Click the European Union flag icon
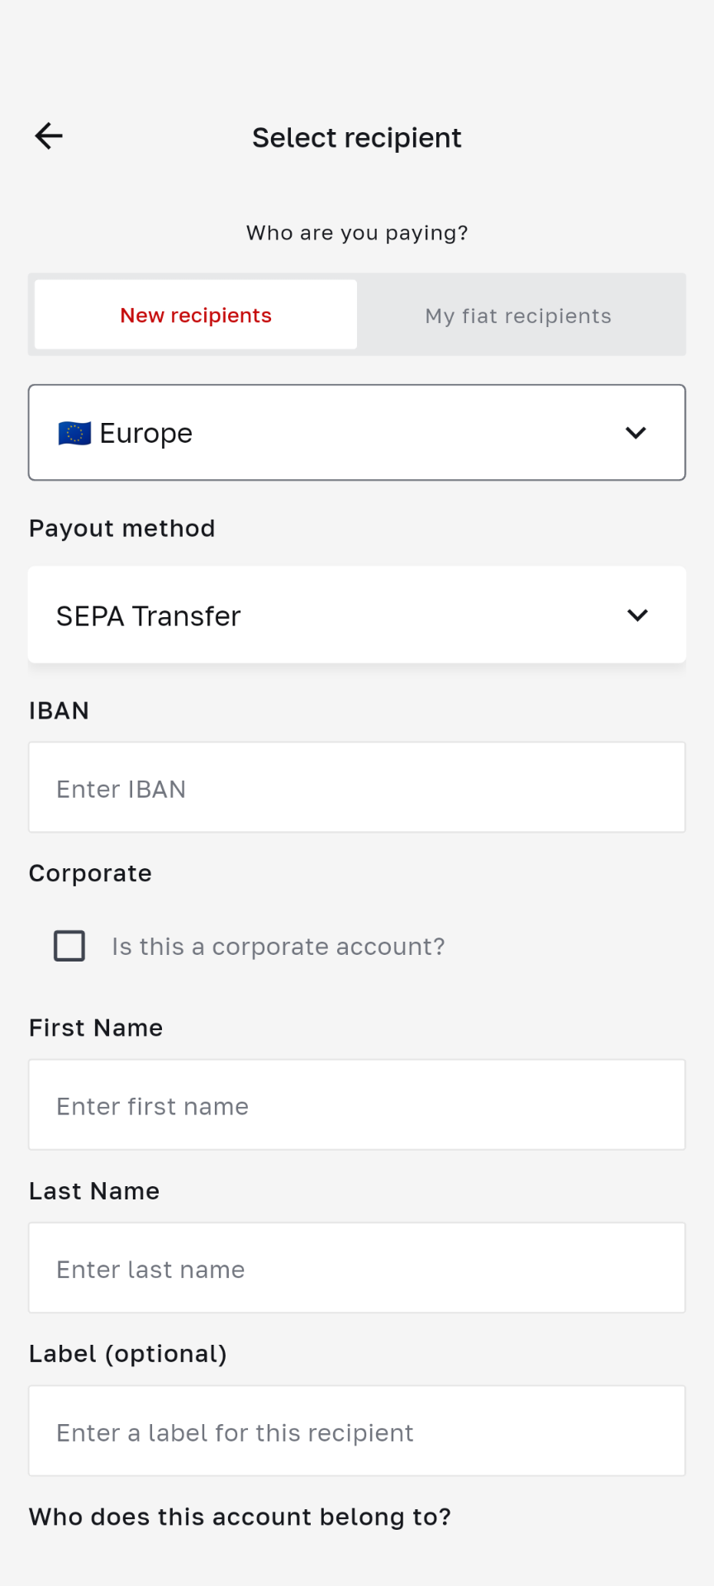 point(74,433)
